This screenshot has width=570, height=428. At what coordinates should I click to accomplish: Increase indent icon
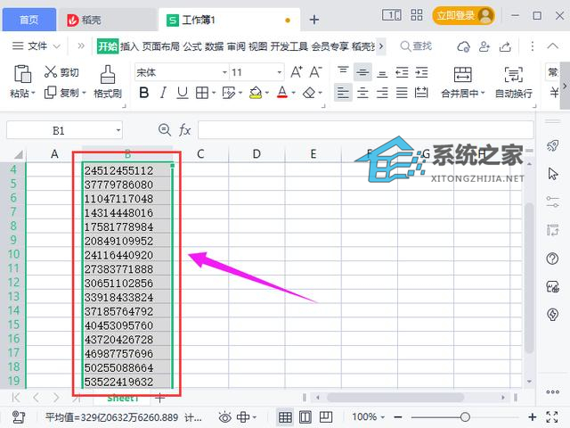pyautogui.click(x=421, y=72)
